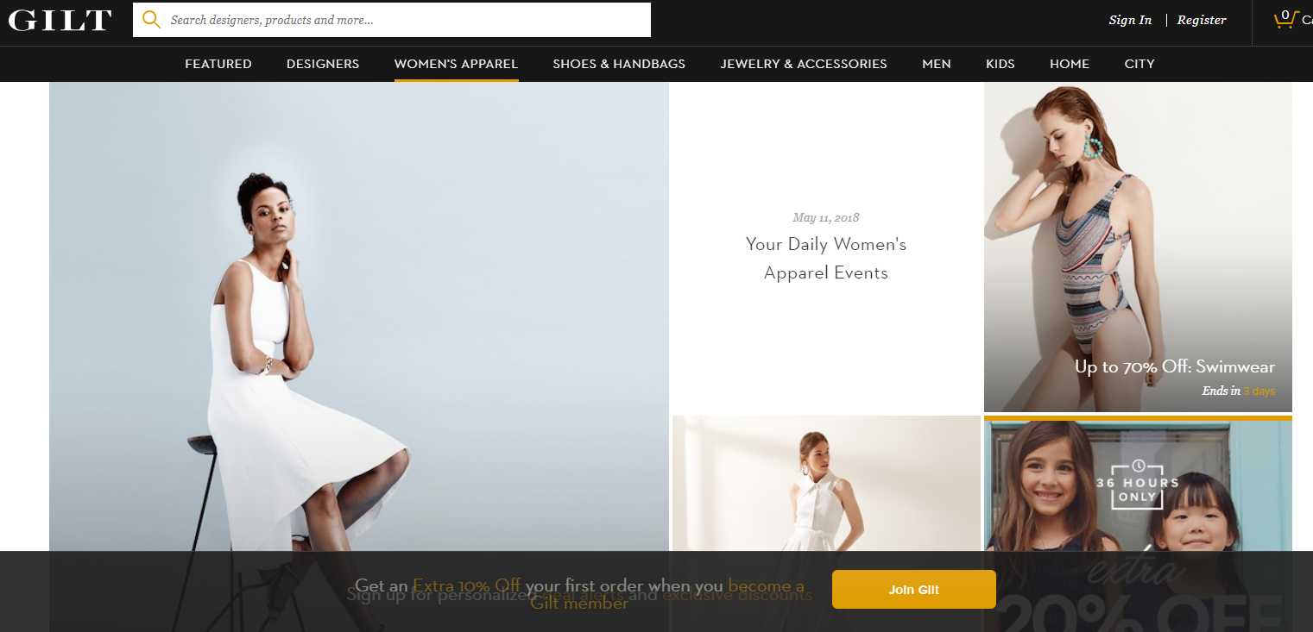The width and height of the screenshot is (1313, 632).
Task: Click the 36 Hours Only clock badge
Action: coord(1138,485)
